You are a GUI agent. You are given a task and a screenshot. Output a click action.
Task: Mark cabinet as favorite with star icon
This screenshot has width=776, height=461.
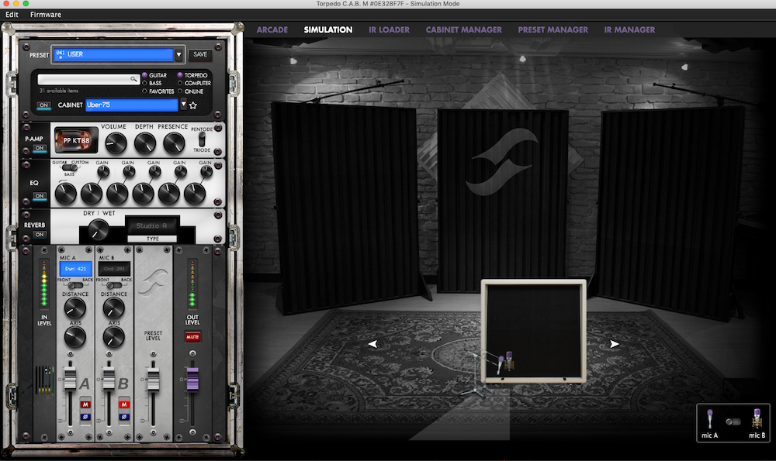(193, 105)
